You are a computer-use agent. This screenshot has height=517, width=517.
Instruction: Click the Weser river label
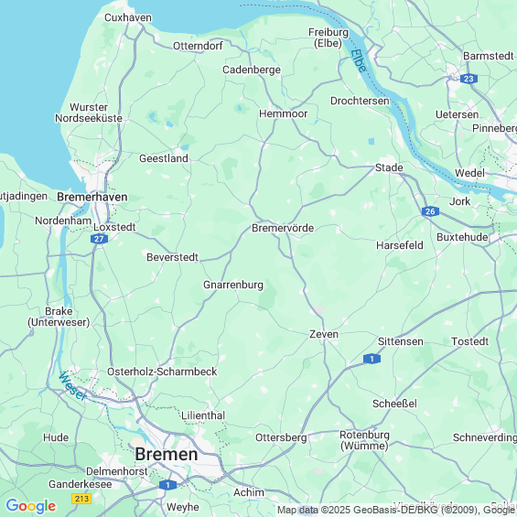[x=73, y=386]
